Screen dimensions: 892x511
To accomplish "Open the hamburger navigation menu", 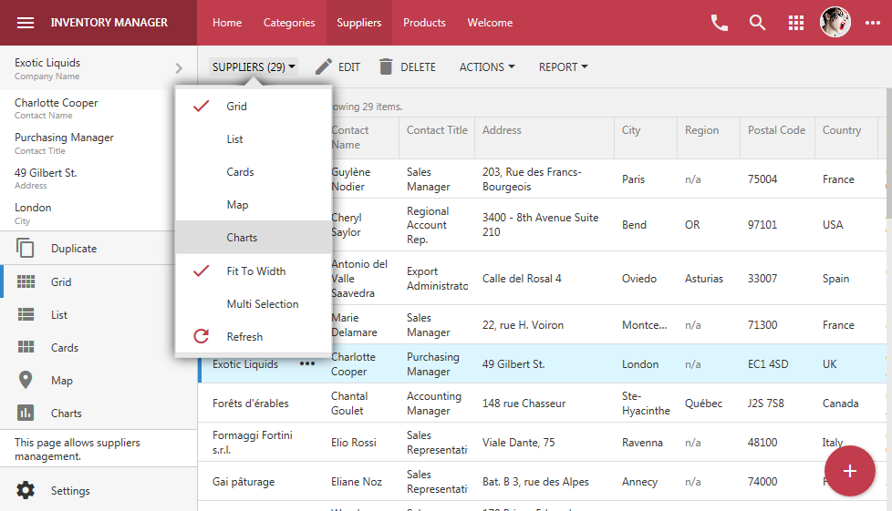I will (x=26, y=23).
